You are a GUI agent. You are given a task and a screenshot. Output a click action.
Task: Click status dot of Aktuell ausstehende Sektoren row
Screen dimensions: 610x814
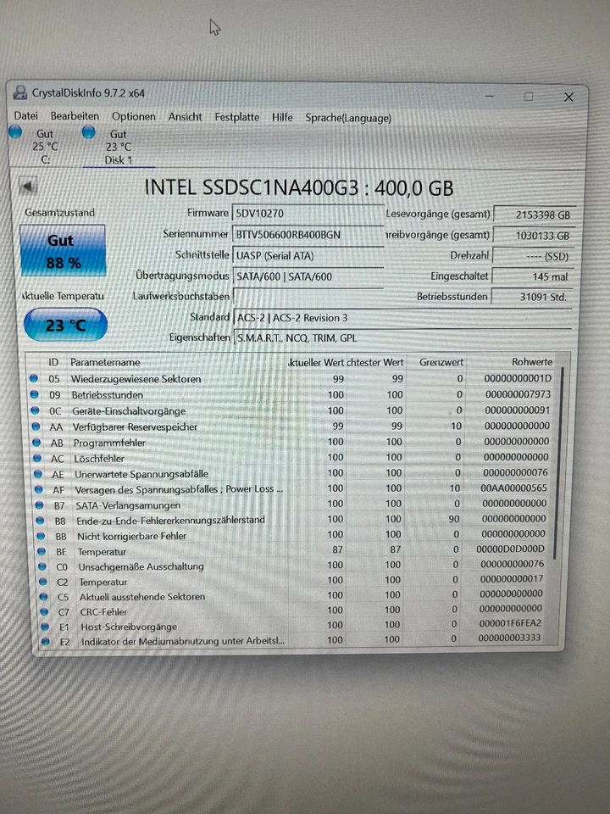[43, 597]
